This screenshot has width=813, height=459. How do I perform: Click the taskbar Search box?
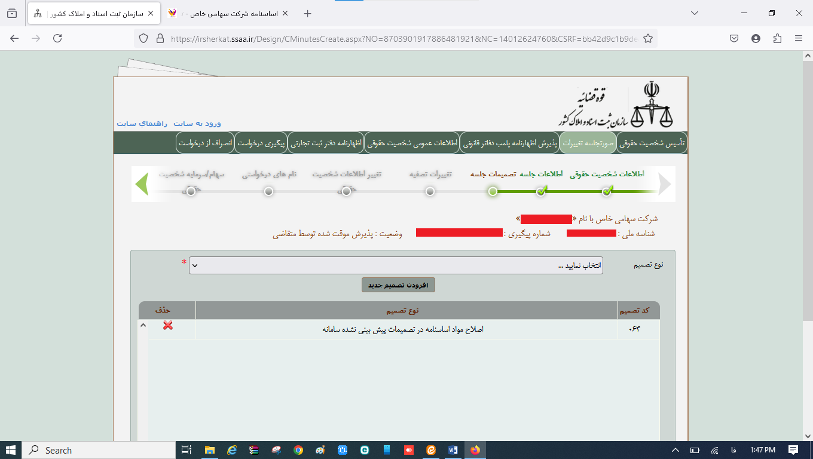coord(98,450)
